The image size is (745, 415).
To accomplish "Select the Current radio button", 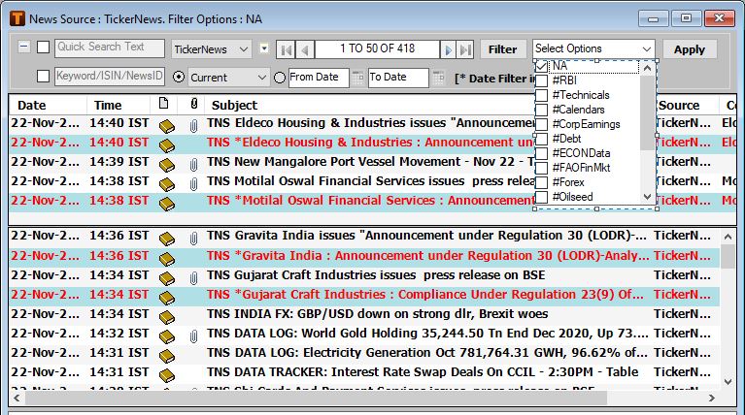I will point(179,77).
